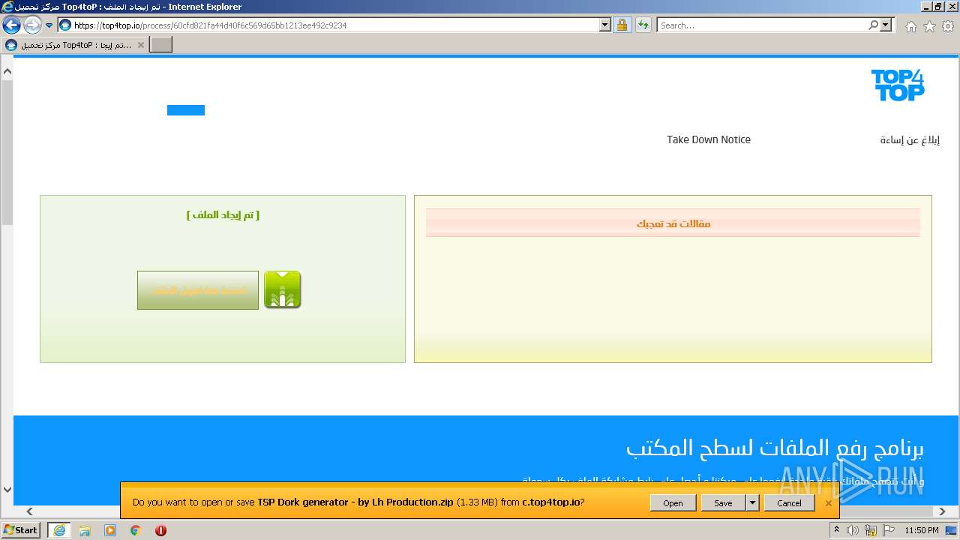Open the Windows Explorer taskbar folder
The image size is (960, 540).
pos(85,530)
